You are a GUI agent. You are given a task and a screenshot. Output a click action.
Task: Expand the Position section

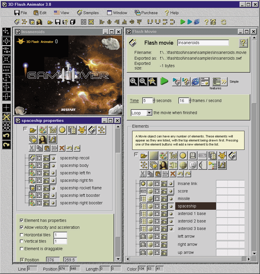(22, 260)
